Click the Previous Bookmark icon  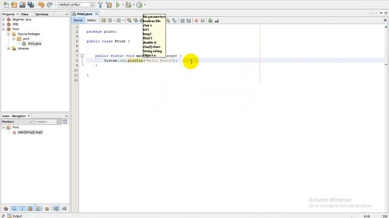(168, 21)
